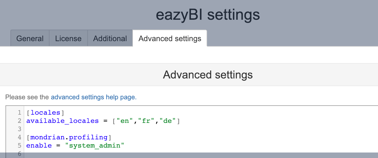Screen dimensions: 378x158
Task: Click the eazyBI settings page title
Action: pyautogui.click(x=208, y=15)
